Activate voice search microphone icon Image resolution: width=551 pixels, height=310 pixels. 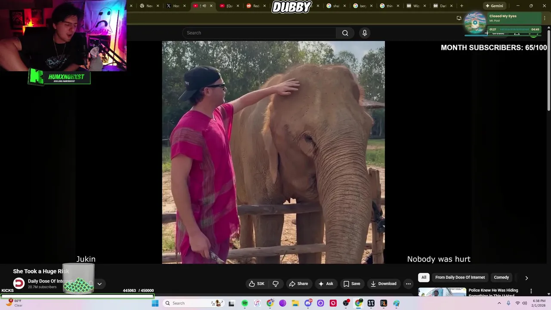[365, 33]
